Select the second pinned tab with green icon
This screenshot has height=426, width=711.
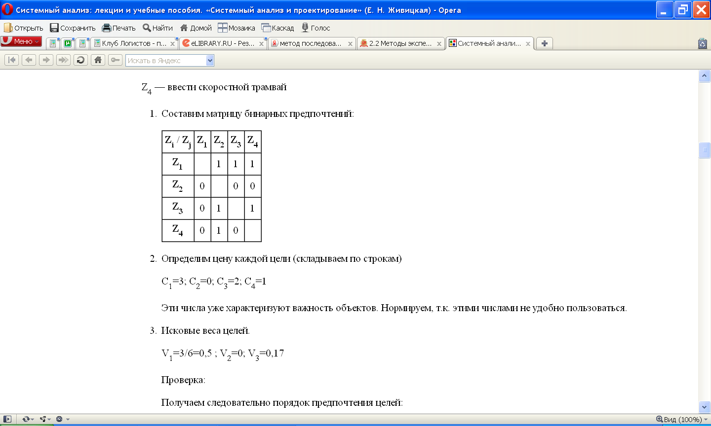[68, 43]
